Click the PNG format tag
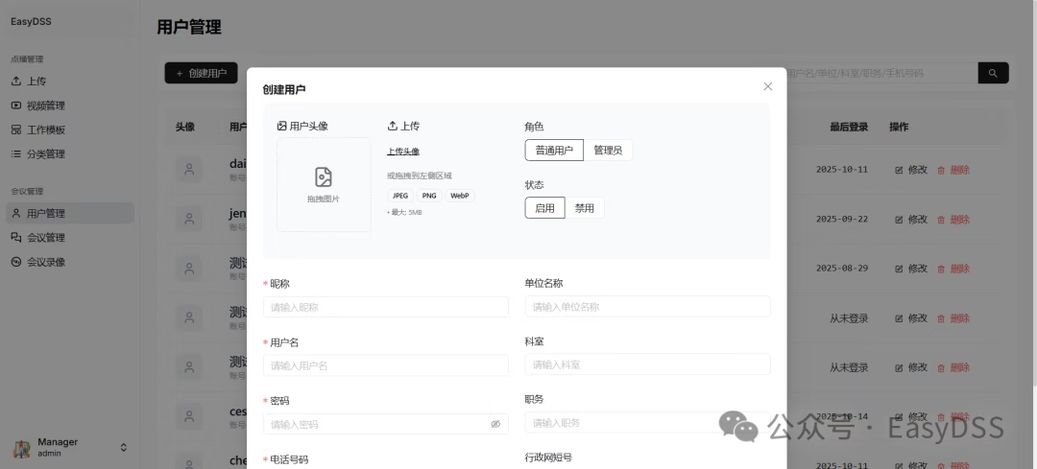1037x469 pixels. click(429, 196)
